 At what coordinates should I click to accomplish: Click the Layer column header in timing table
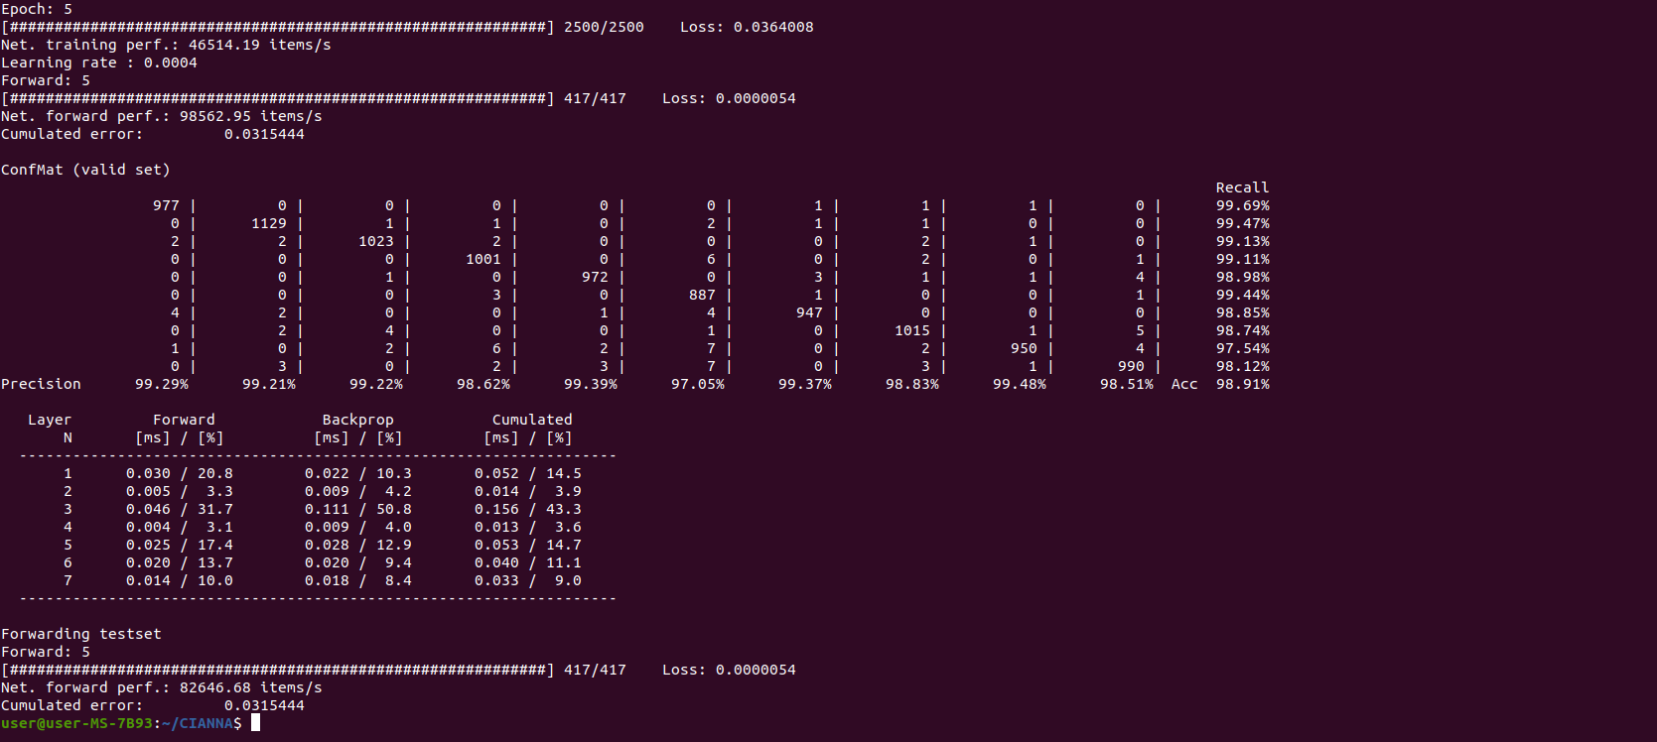(50, 420)
